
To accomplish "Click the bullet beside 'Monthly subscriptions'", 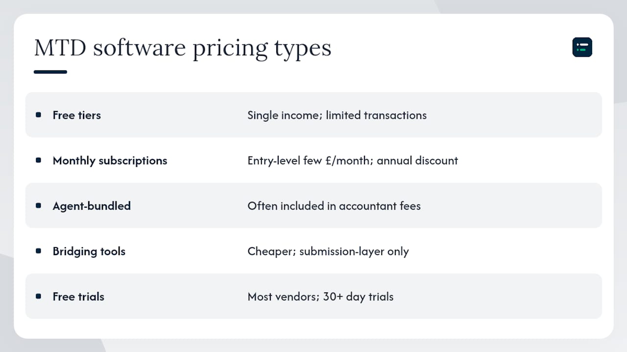I will coord(39,160).
